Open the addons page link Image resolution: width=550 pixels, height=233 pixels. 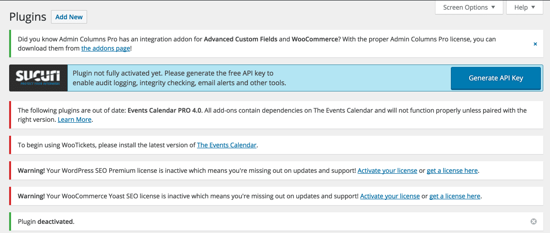click(105, 49)
